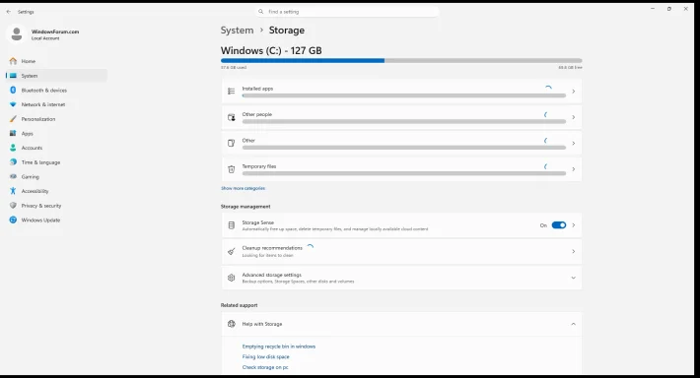Open Fixing low disk space link
700x378 pixels.
click(265, 357)
